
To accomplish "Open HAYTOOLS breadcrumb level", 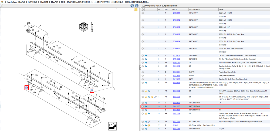I will point(33,2).
